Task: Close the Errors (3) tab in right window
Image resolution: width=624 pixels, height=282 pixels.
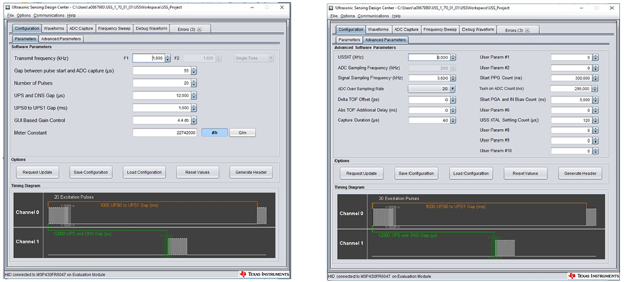Action: 528,30
